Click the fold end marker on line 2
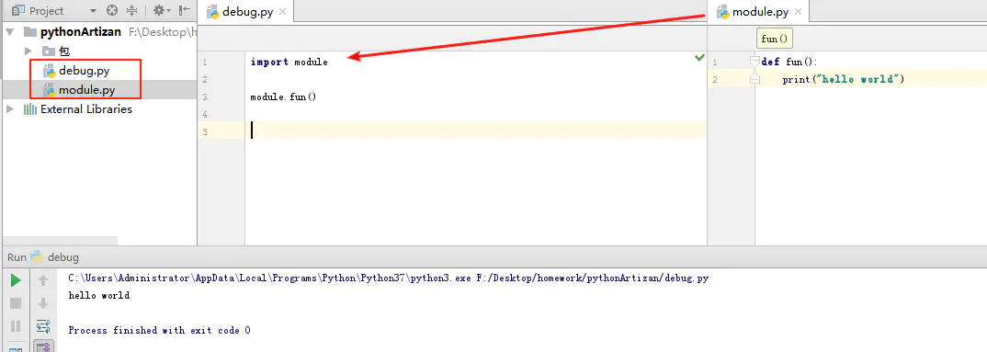 [754, 79]
